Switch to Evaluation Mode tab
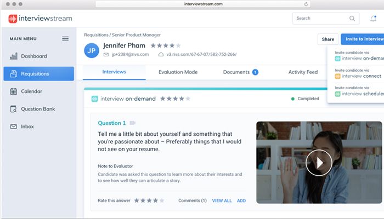The height and width of the screenshot is (219, 384). (178, 72)
